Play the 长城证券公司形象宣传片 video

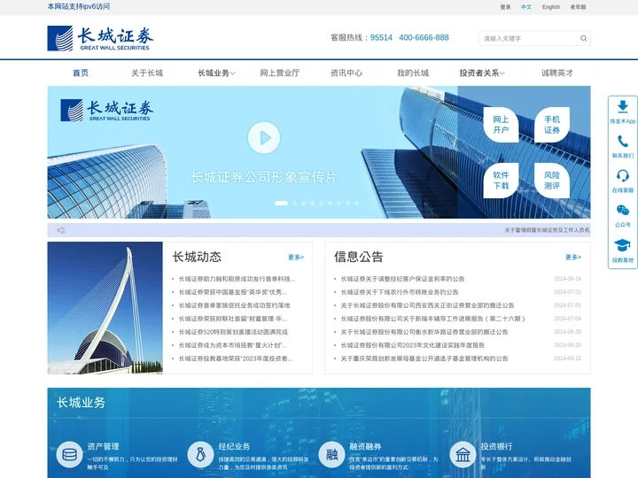tap(264, 138)
